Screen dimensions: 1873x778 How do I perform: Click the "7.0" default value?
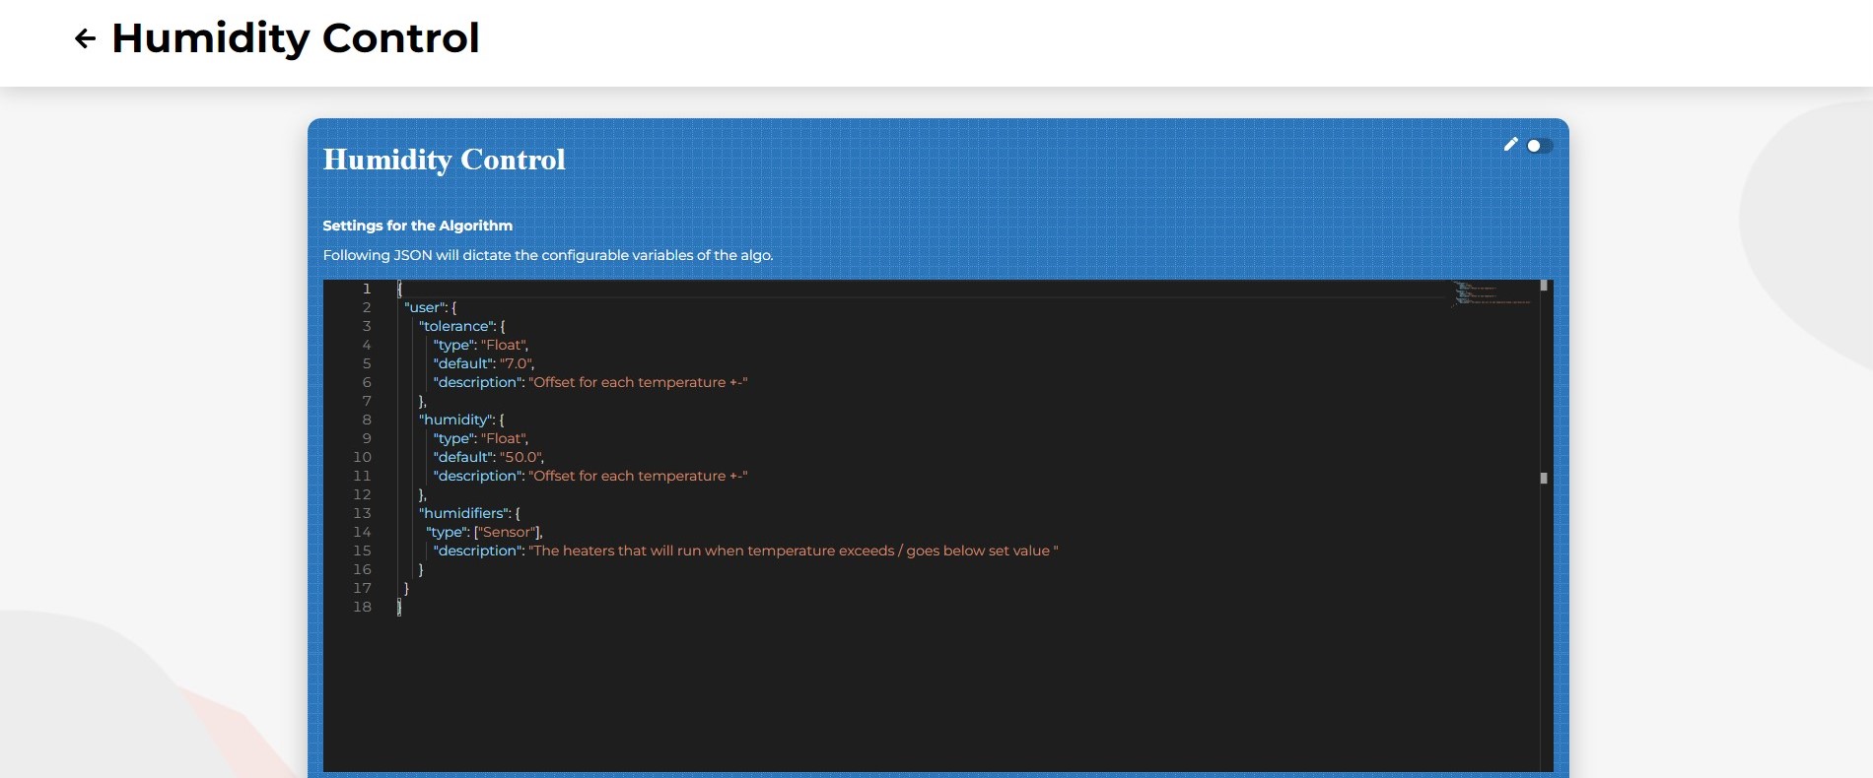point(516,363)
